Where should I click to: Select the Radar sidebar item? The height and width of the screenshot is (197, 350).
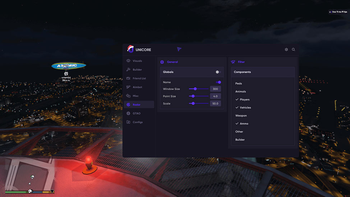(139, 105)
